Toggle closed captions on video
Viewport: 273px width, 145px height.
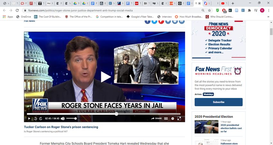tap(166, 118)
